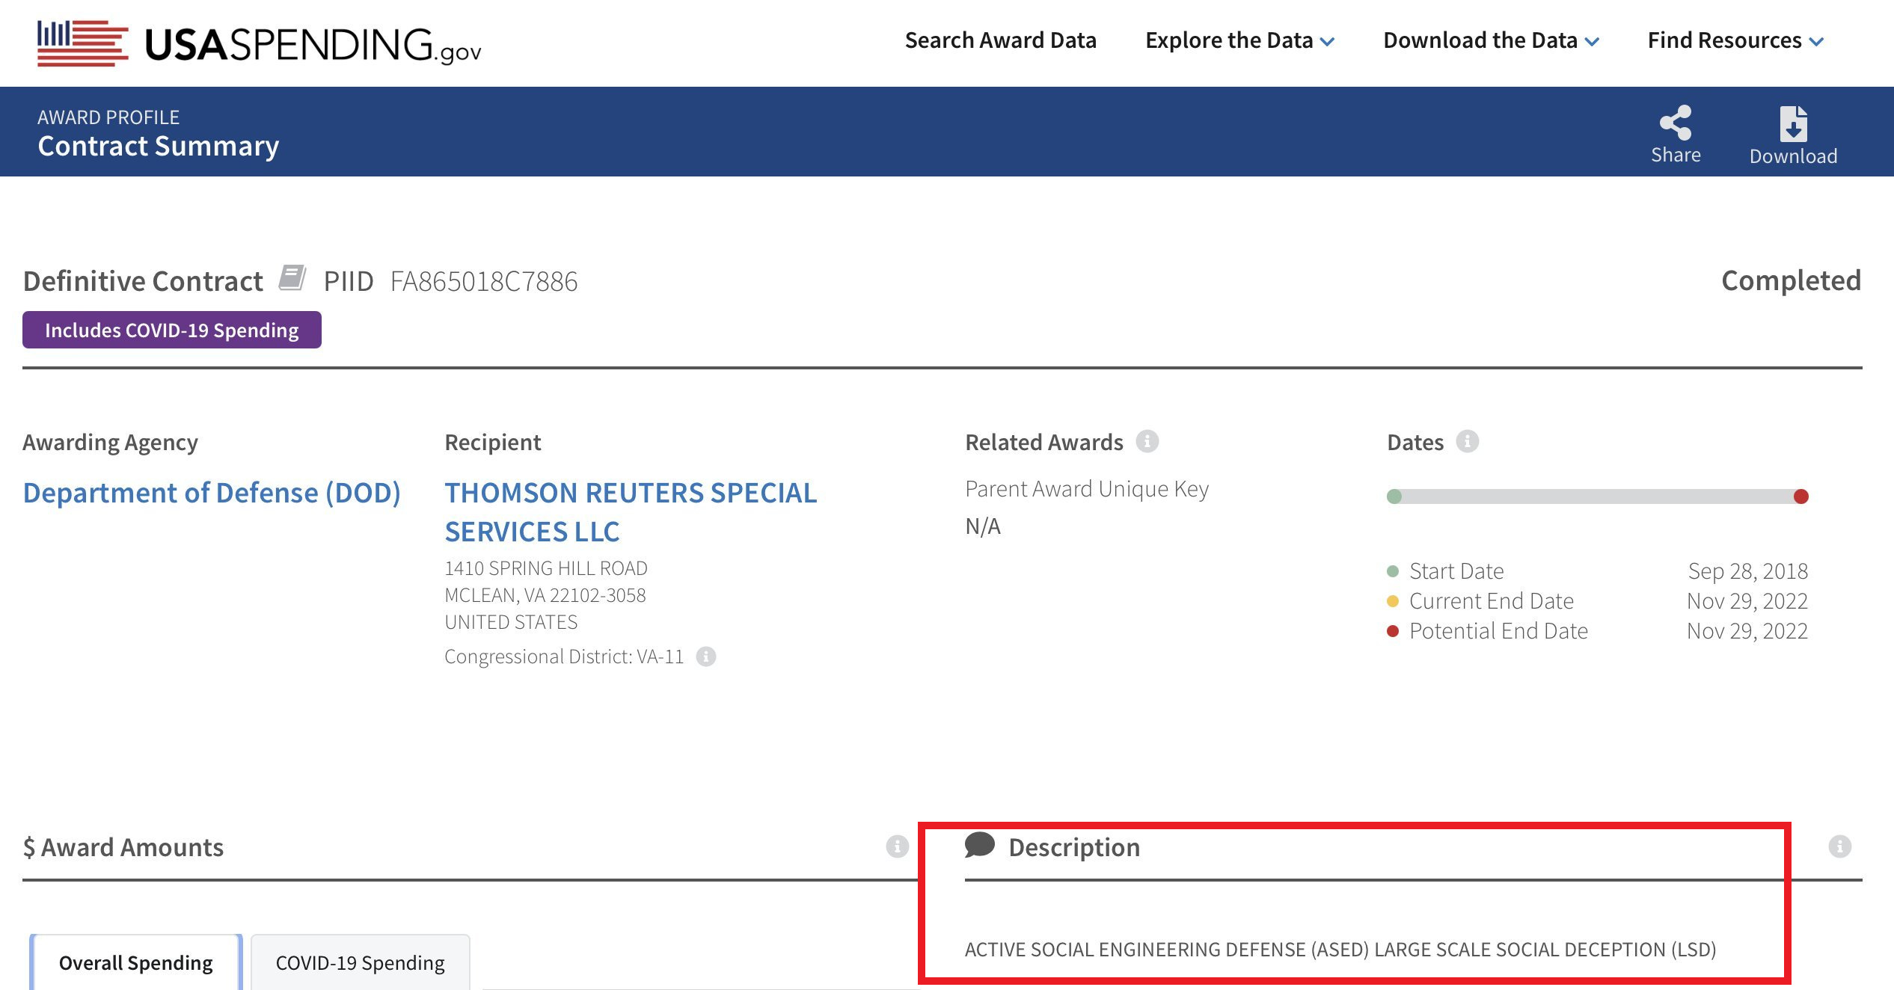Expand the Find Resources dropdown
1894x990 pixels.
(1735, 40)
